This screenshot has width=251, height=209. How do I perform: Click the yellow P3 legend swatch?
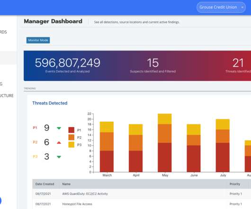pyautogui.click(x=71, y=145)
